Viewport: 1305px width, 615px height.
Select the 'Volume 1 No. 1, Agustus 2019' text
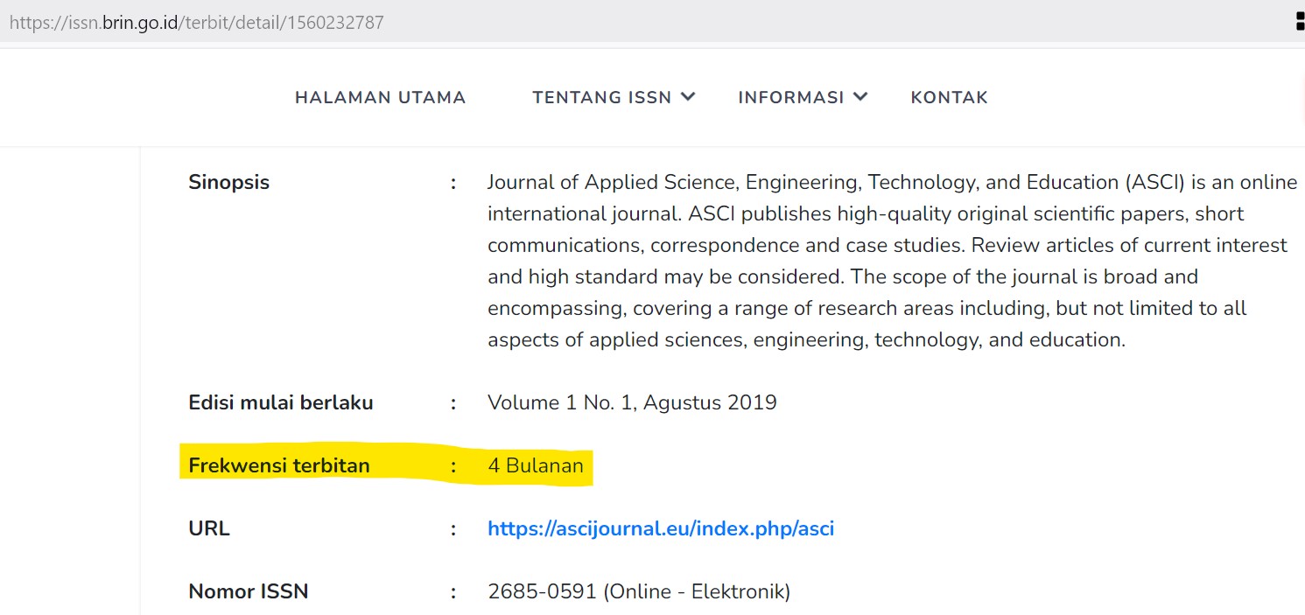(632, 402)
